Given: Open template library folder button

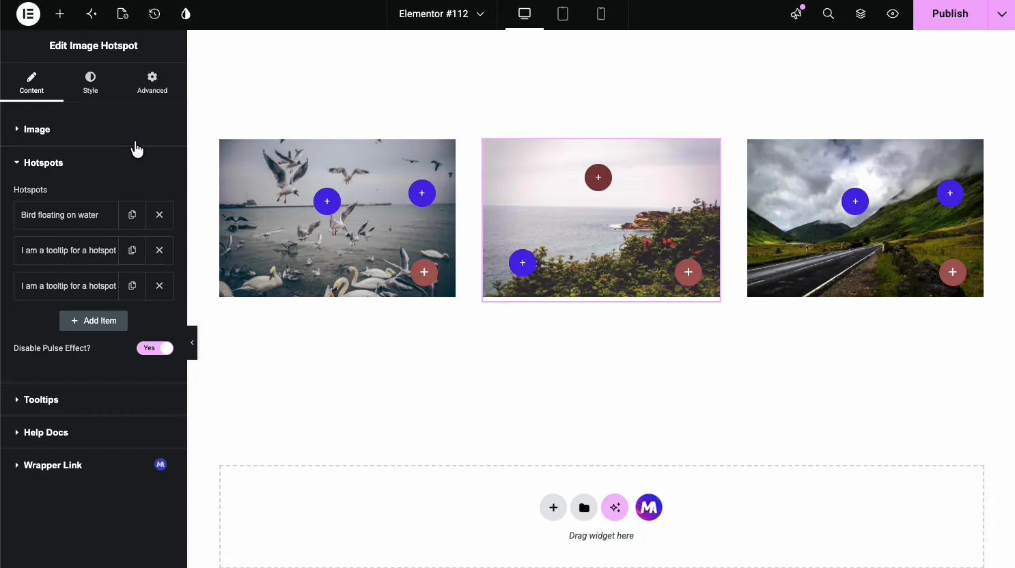Looking at the screenshot, I should [x=584, y=507].
